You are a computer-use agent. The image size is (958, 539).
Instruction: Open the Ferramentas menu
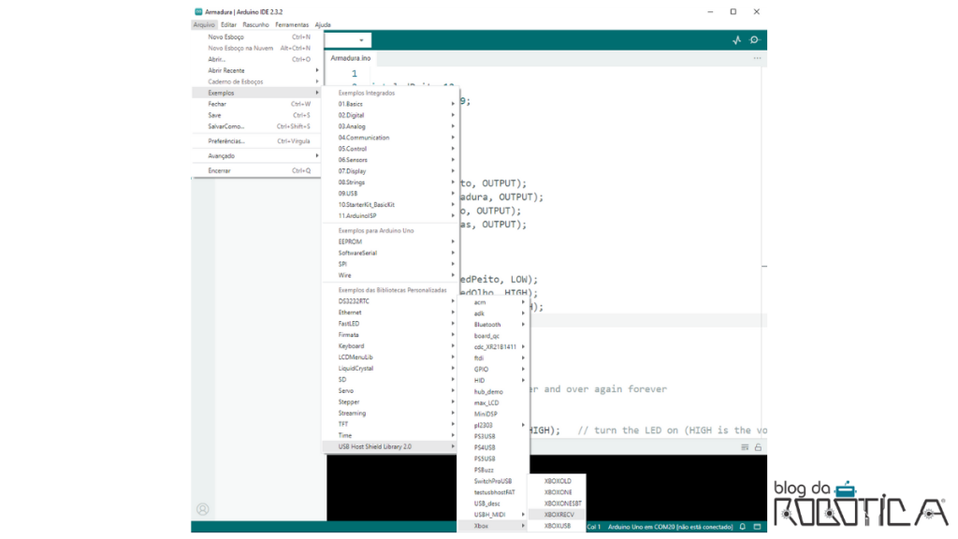point(292,25)
